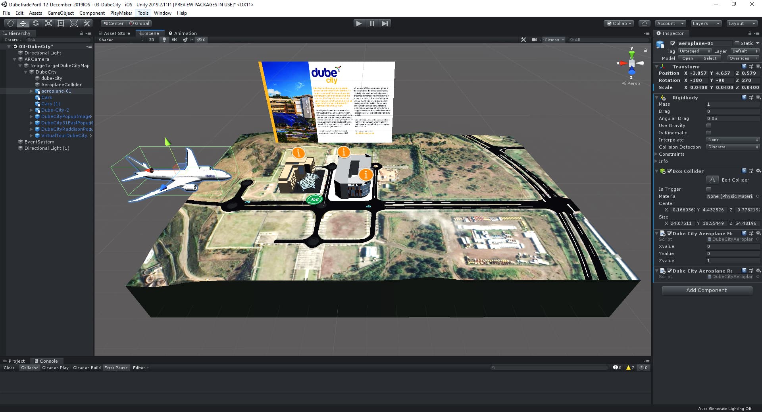Open scene camera settings icon
This screenshot has height=412, width=762.
534,40
